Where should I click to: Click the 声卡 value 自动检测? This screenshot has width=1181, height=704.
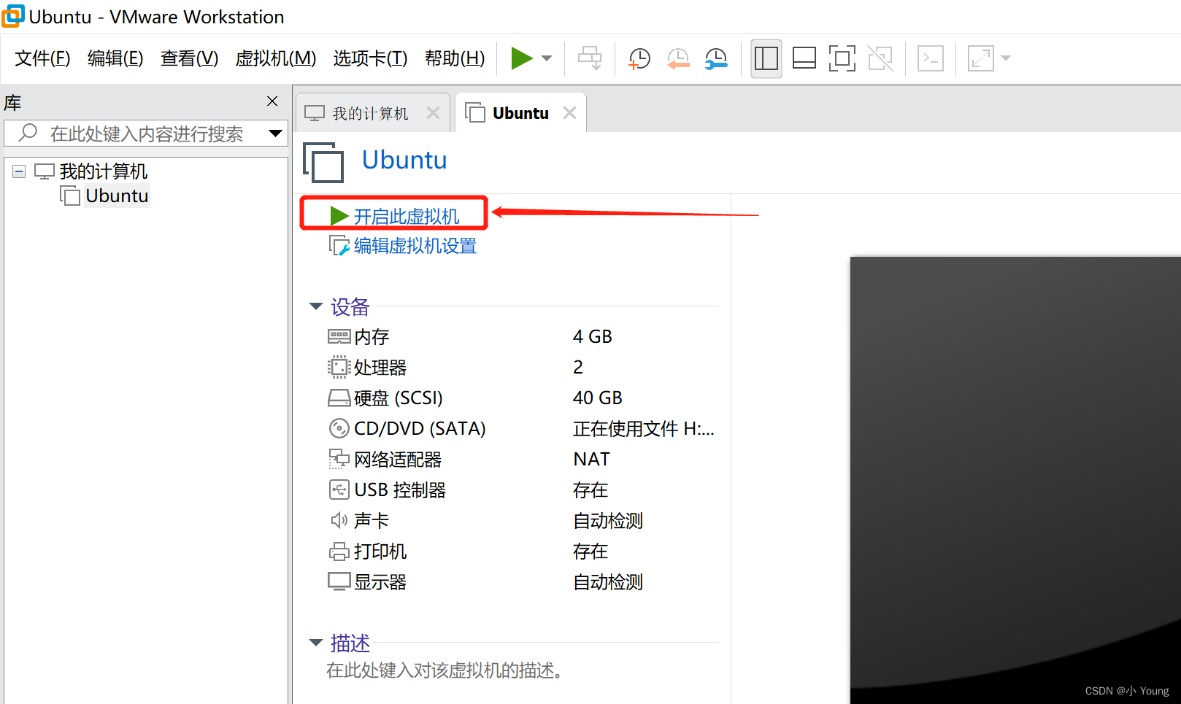608,520
